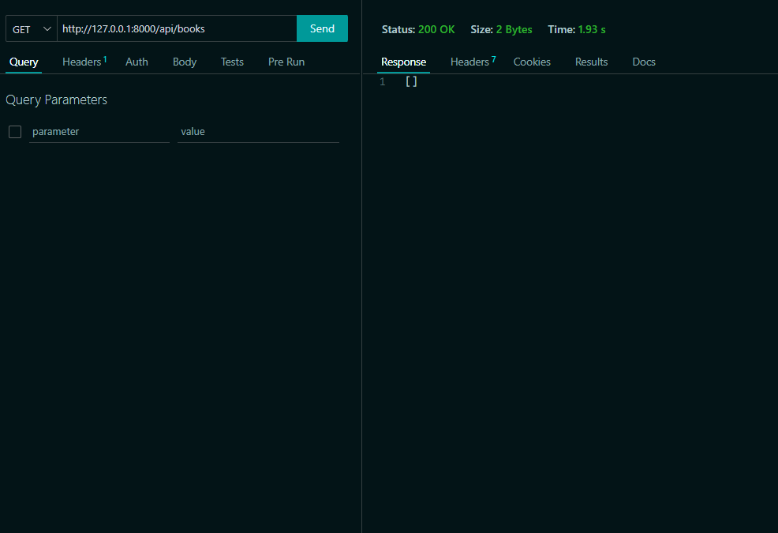The width and height of the screenshot is (778, 533).
Task: Click the parameter value field
Action: point(258,132)
